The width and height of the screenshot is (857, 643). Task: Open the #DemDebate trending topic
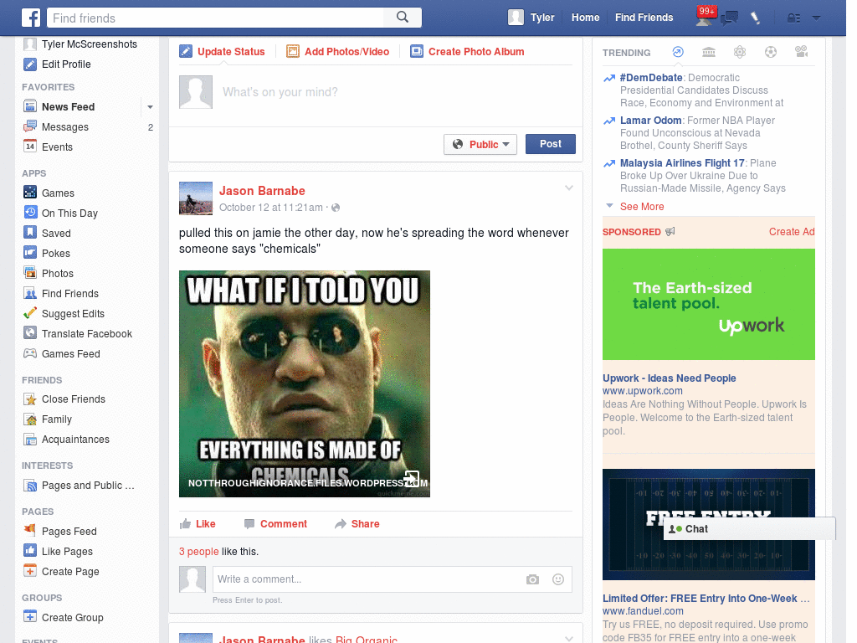click(651, 78)
